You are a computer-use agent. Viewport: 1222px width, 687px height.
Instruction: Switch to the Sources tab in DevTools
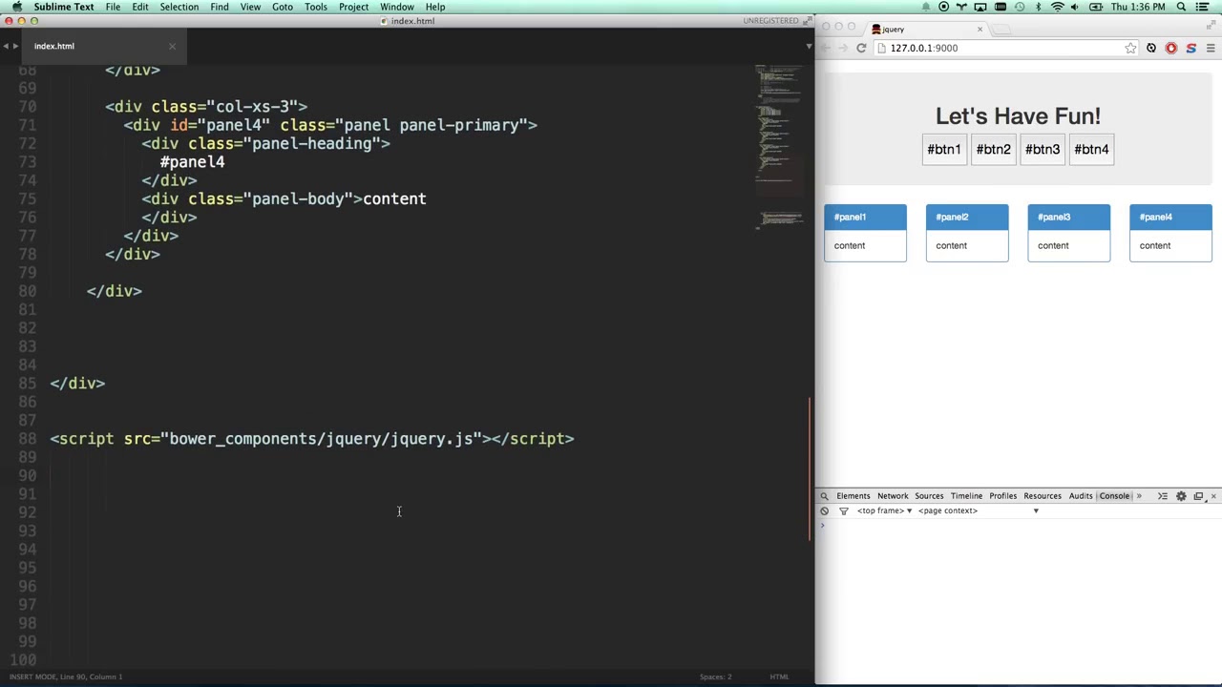pos(929,496)
